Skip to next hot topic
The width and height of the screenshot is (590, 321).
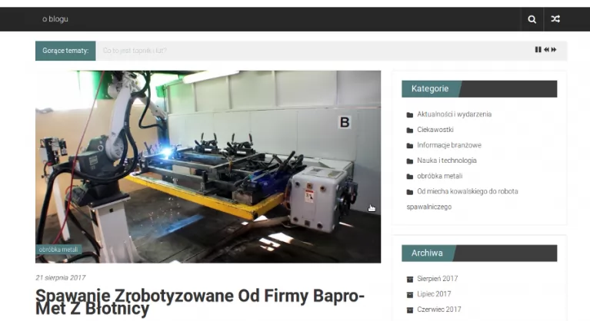[554, 50]
